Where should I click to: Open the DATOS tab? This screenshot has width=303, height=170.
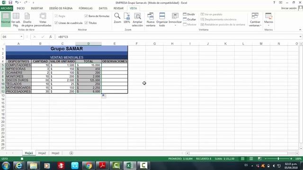[x=103, y=8]
